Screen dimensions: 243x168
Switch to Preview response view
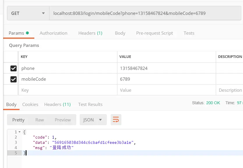[x=63, y=120]
